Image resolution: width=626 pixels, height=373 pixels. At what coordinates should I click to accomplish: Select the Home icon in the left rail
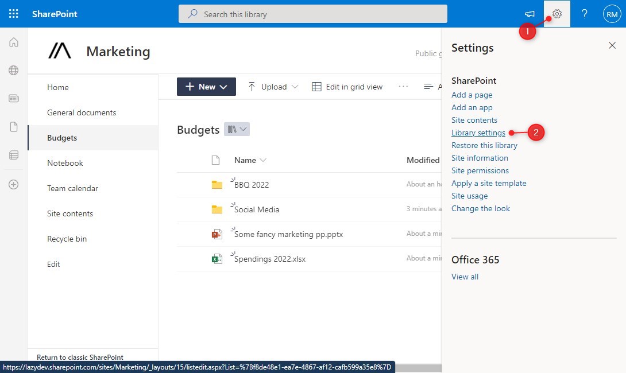tap(13, 42)
